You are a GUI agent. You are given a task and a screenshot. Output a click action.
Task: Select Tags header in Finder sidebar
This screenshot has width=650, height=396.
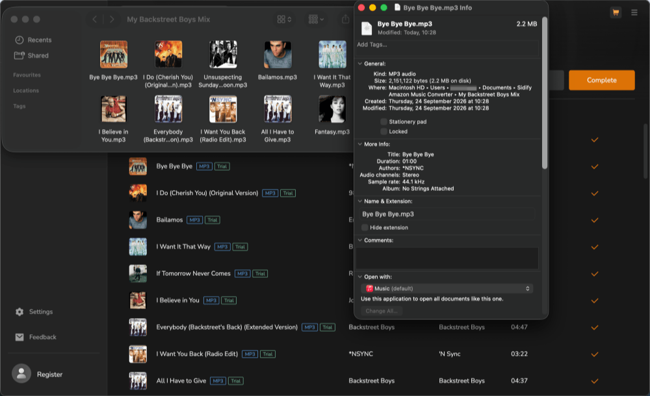point(19,106)
